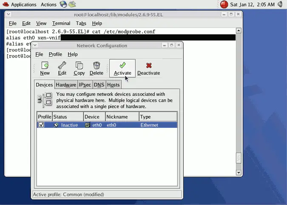The width and height of the screenshot is (287, 205).
Task: Click the Delete trash icon
Action: tap(97, 66)
